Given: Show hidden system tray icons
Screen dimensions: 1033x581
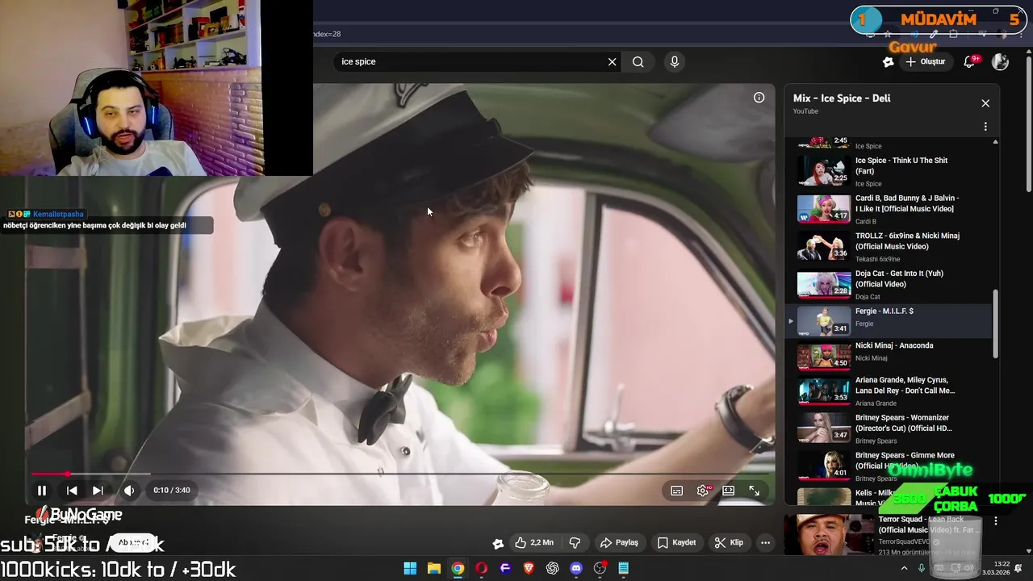Looking at the screenshot, I should (x=904, y=568).
